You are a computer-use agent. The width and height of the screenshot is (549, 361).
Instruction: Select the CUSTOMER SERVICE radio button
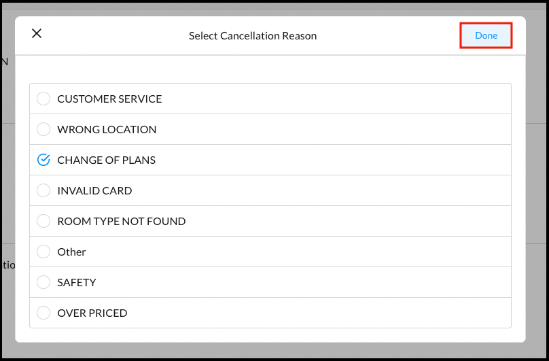pyautogui.click(x=43, y=99)
